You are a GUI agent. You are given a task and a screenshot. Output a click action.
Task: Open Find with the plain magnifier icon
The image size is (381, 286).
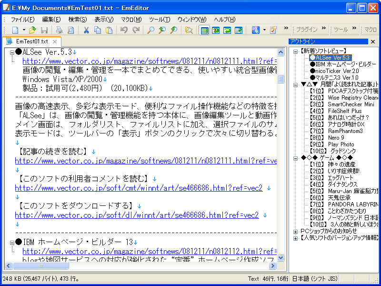(x=150, y=30)
